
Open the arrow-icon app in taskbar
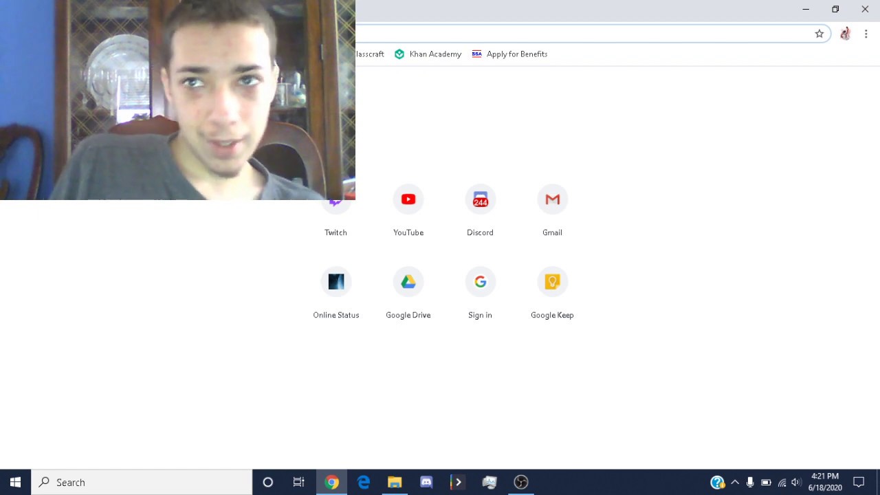click(458, 482)
